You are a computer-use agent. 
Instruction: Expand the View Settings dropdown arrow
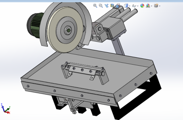(160, 6)
